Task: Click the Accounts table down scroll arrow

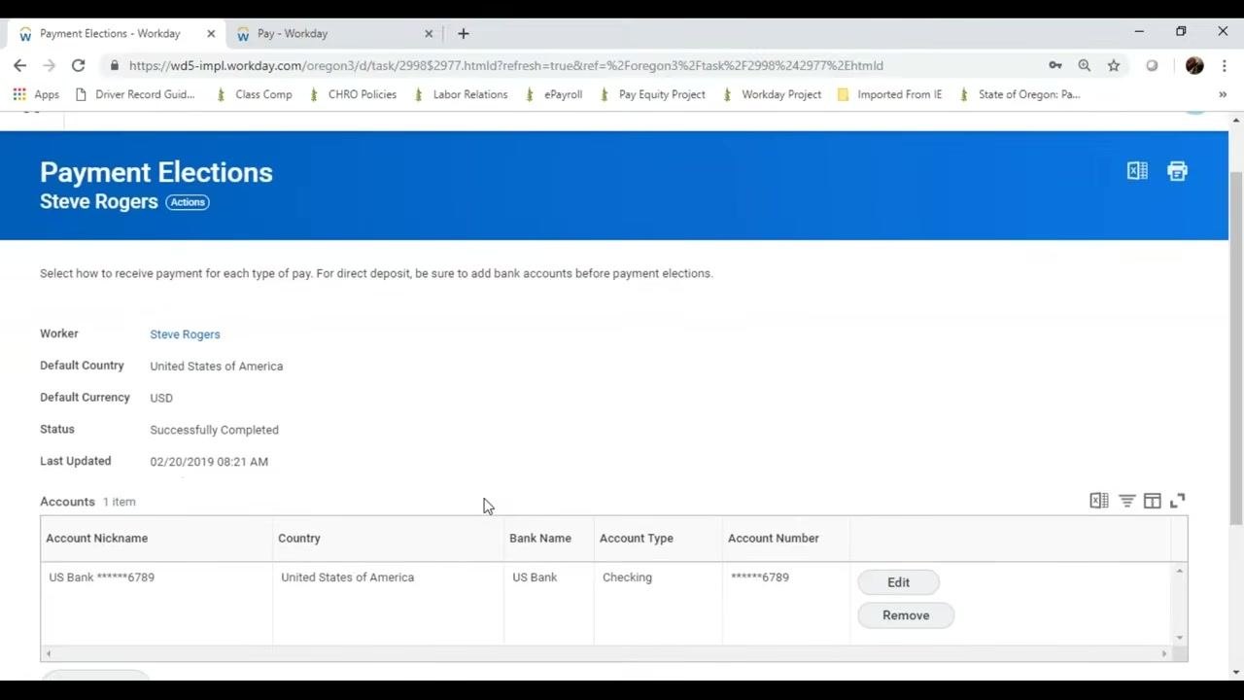Action: (x=1179, y=638)
